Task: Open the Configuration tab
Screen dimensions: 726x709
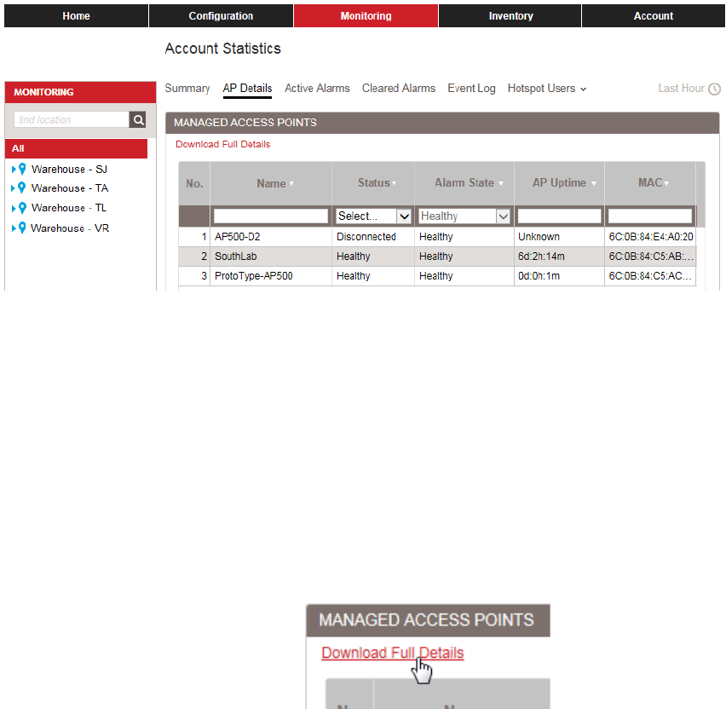Action: click(221, 15)
